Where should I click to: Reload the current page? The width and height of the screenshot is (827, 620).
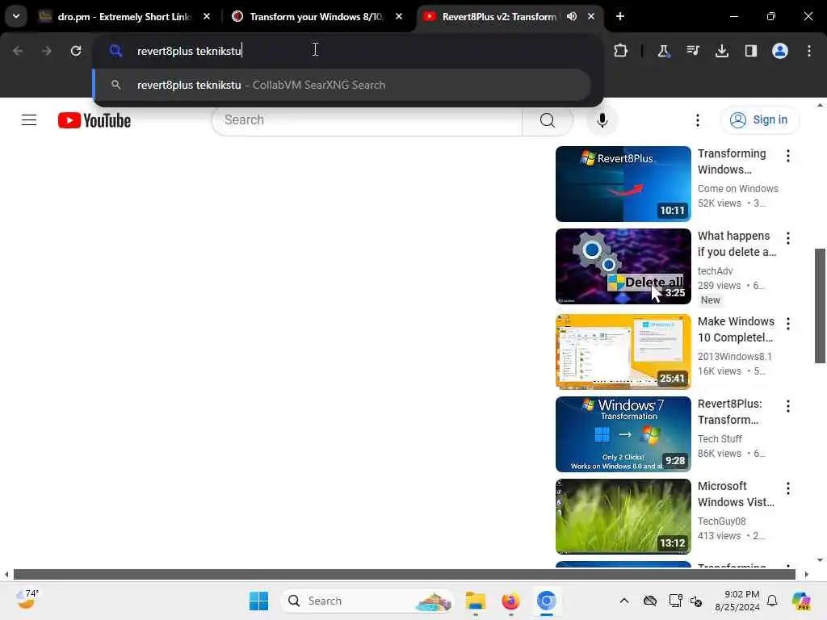pos(76,51)
